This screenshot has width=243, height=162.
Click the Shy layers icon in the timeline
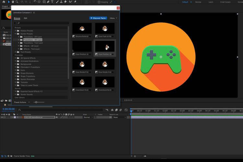coord(112,110)
